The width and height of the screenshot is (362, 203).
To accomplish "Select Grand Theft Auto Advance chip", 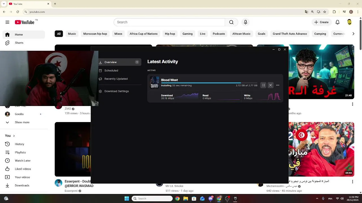I will [290, 34].
